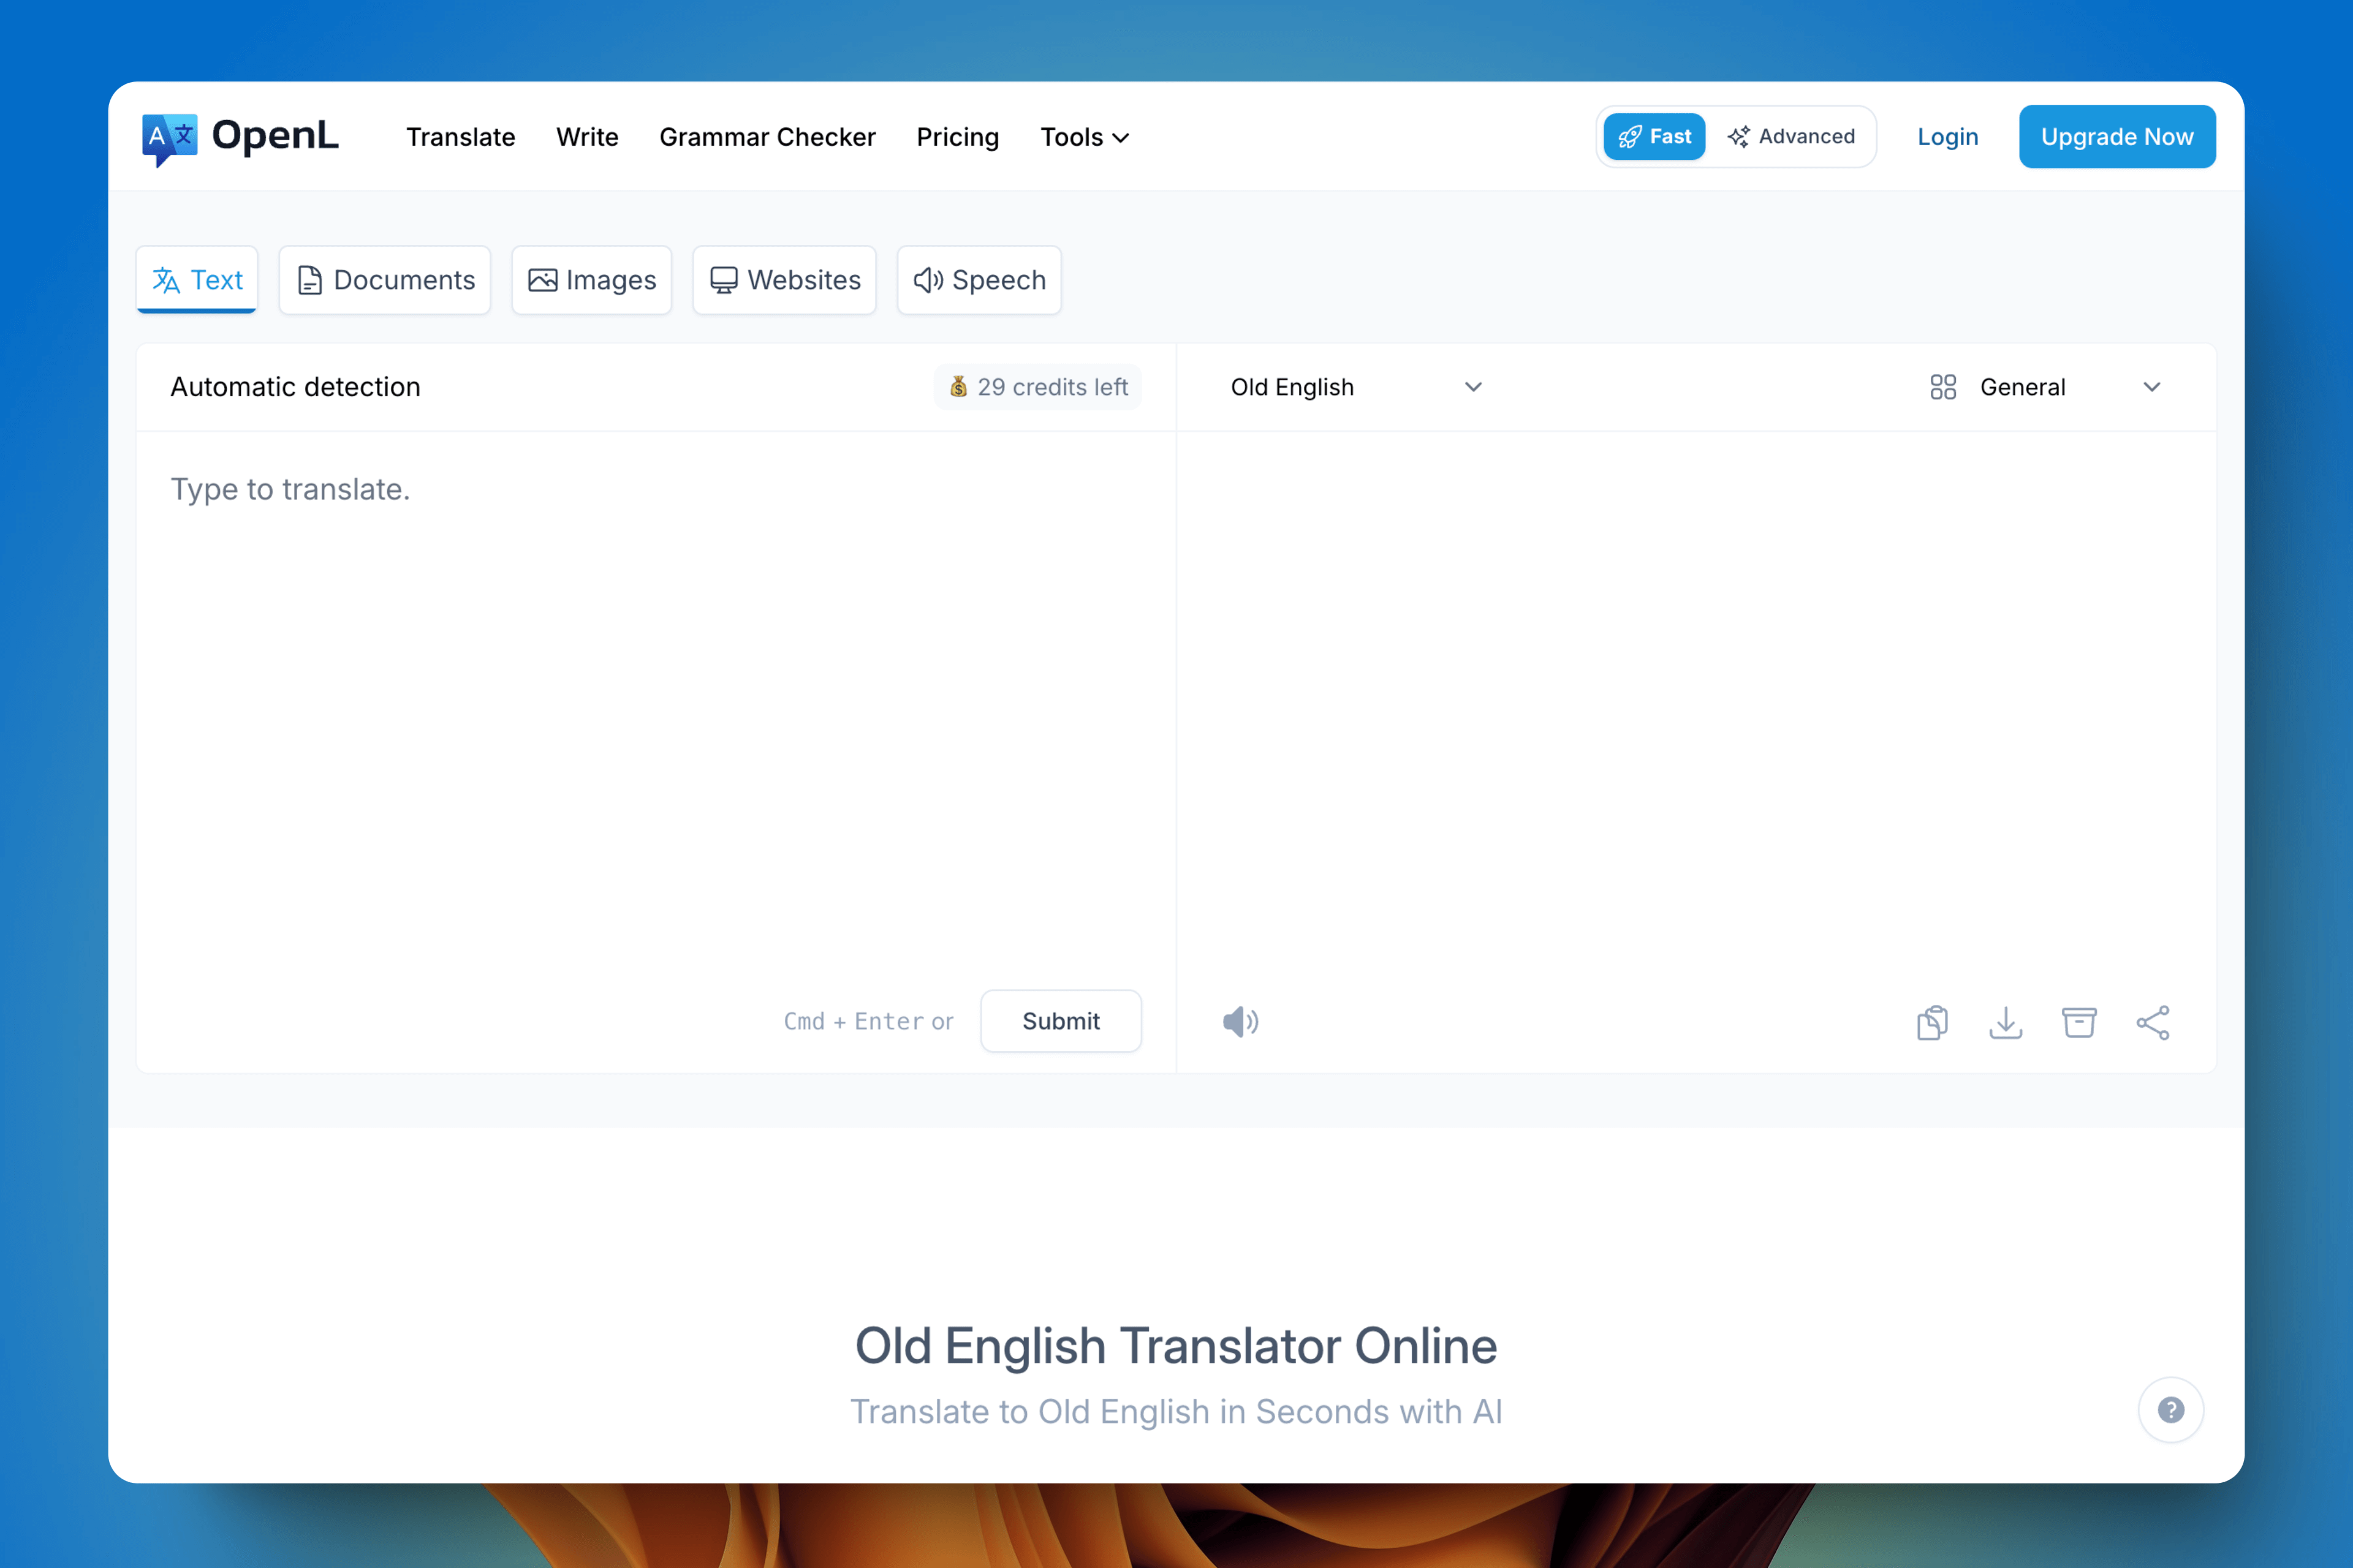Open the Login link

[1947, 137]
